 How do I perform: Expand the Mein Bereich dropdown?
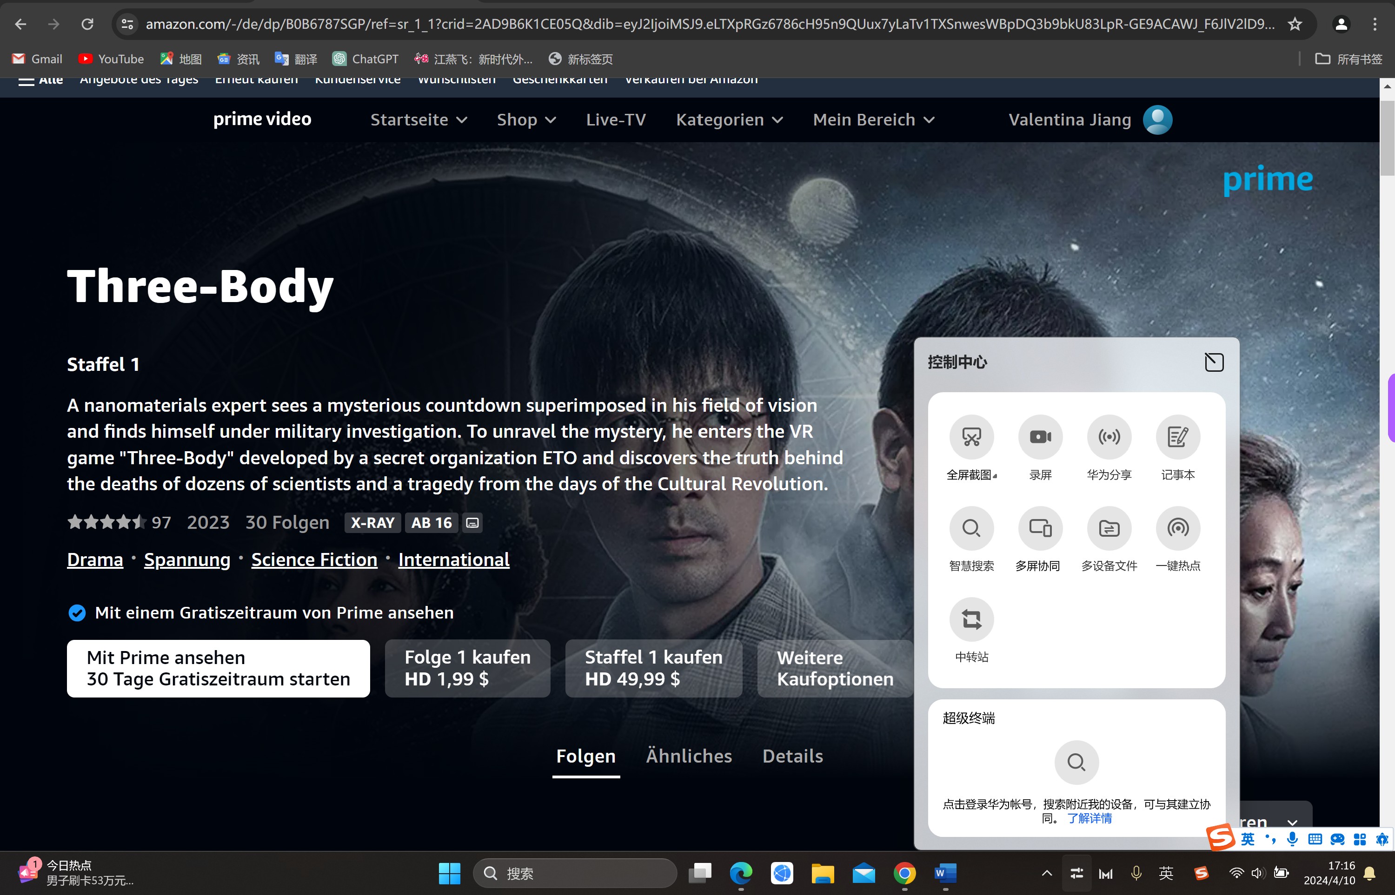tap(873, 120)
